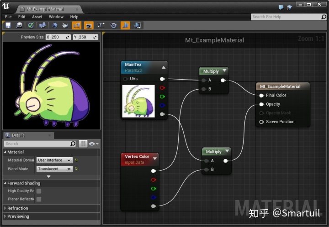
Task: Click Vertex Color red output pin
Action: (154, 180)
